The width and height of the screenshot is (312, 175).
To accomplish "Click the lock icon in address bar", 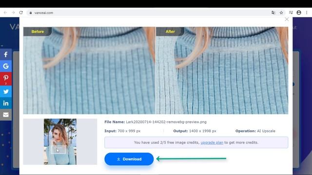I will [30, 13].
